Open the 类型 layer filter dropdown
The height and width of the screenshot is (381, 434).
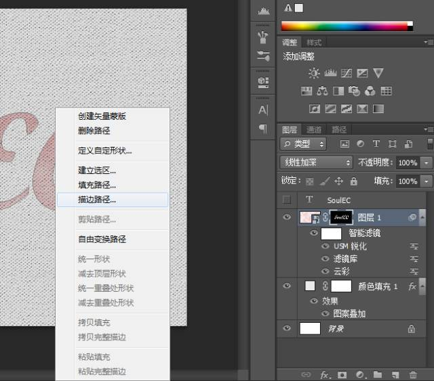303,144
